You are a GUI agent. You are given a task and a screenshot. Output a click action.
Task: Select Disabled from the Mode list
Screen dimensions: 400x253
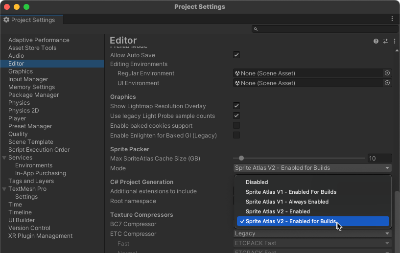click(257, 182)
